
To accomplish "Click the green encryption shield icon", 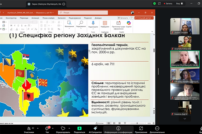I will [155, 3].
